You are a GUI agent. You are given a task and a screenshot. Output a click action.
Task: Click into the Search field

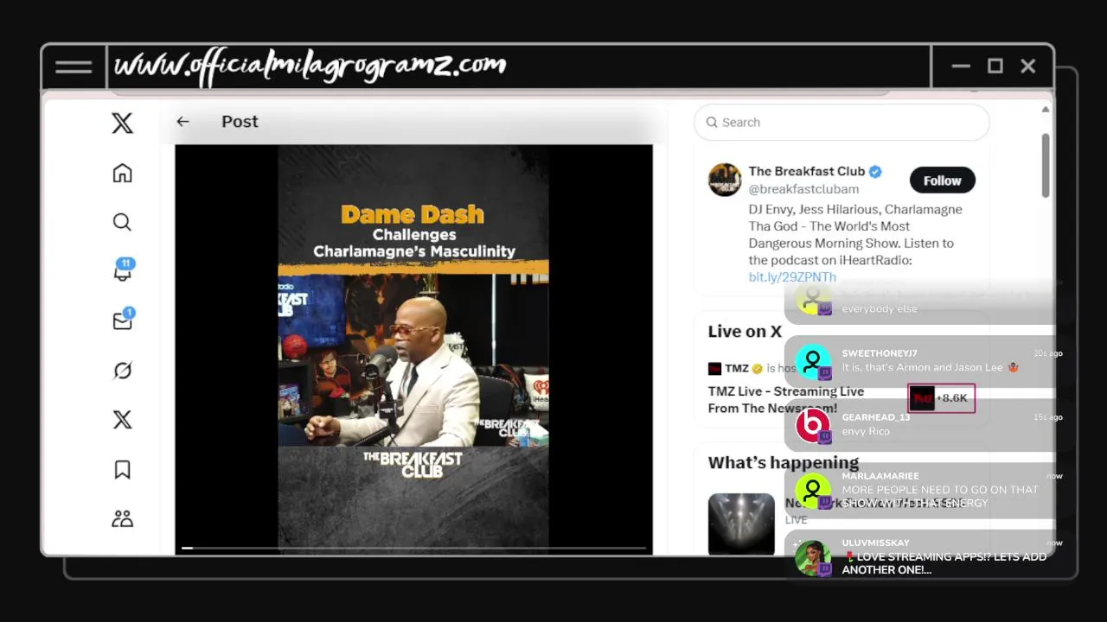coord(841,123)
